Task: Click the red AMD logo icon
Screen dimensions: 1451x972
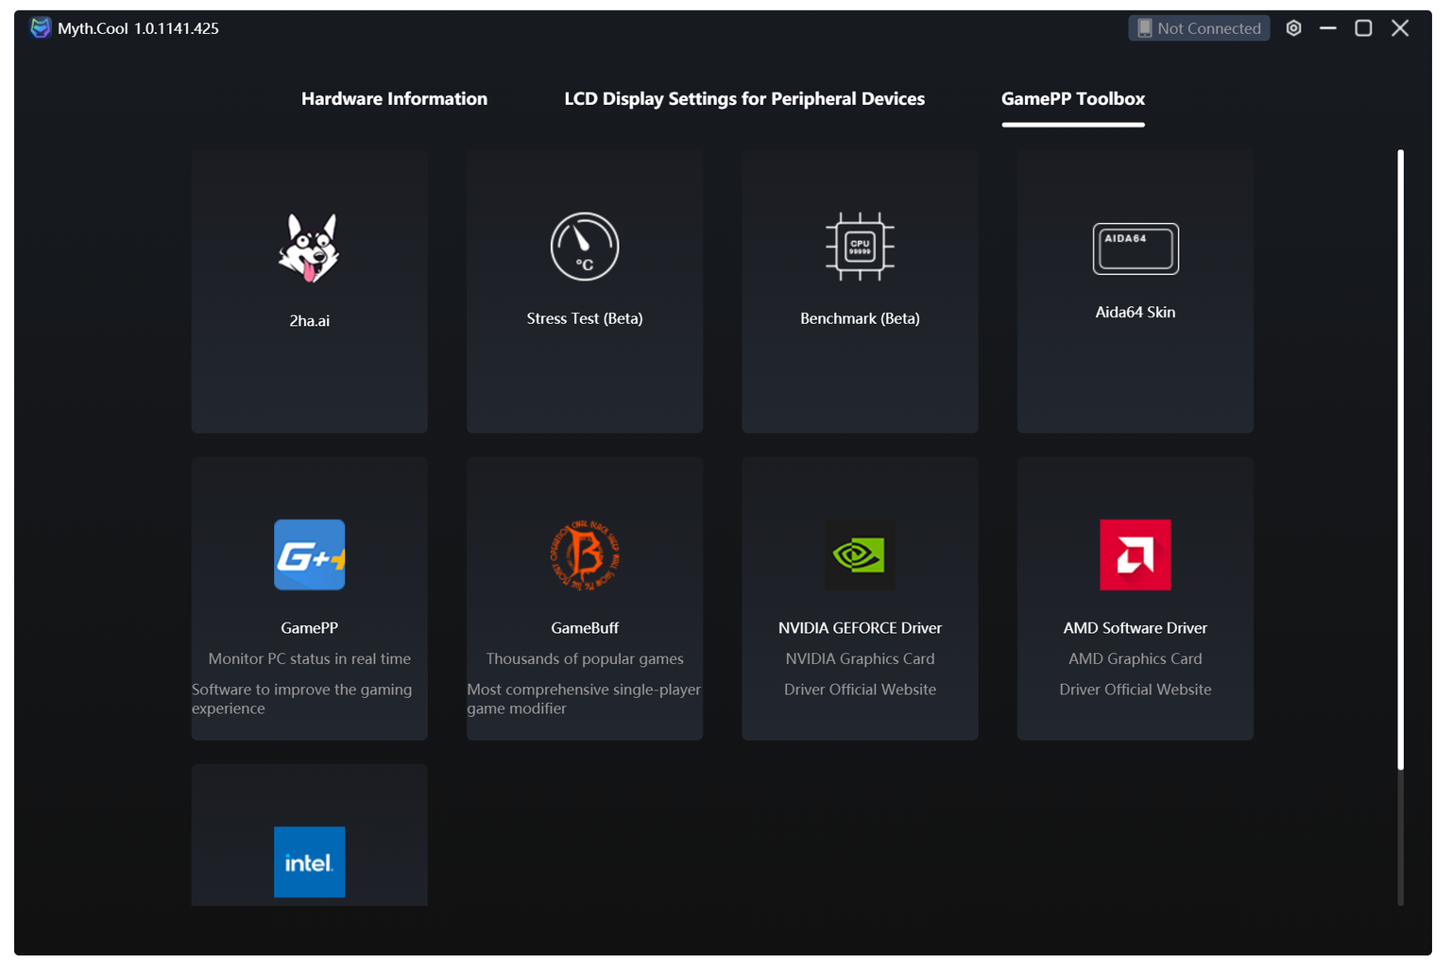Action: (1135, 554)
